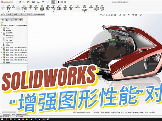Create a new document with the New icon
Screen dimensions: 162x121
24,2
